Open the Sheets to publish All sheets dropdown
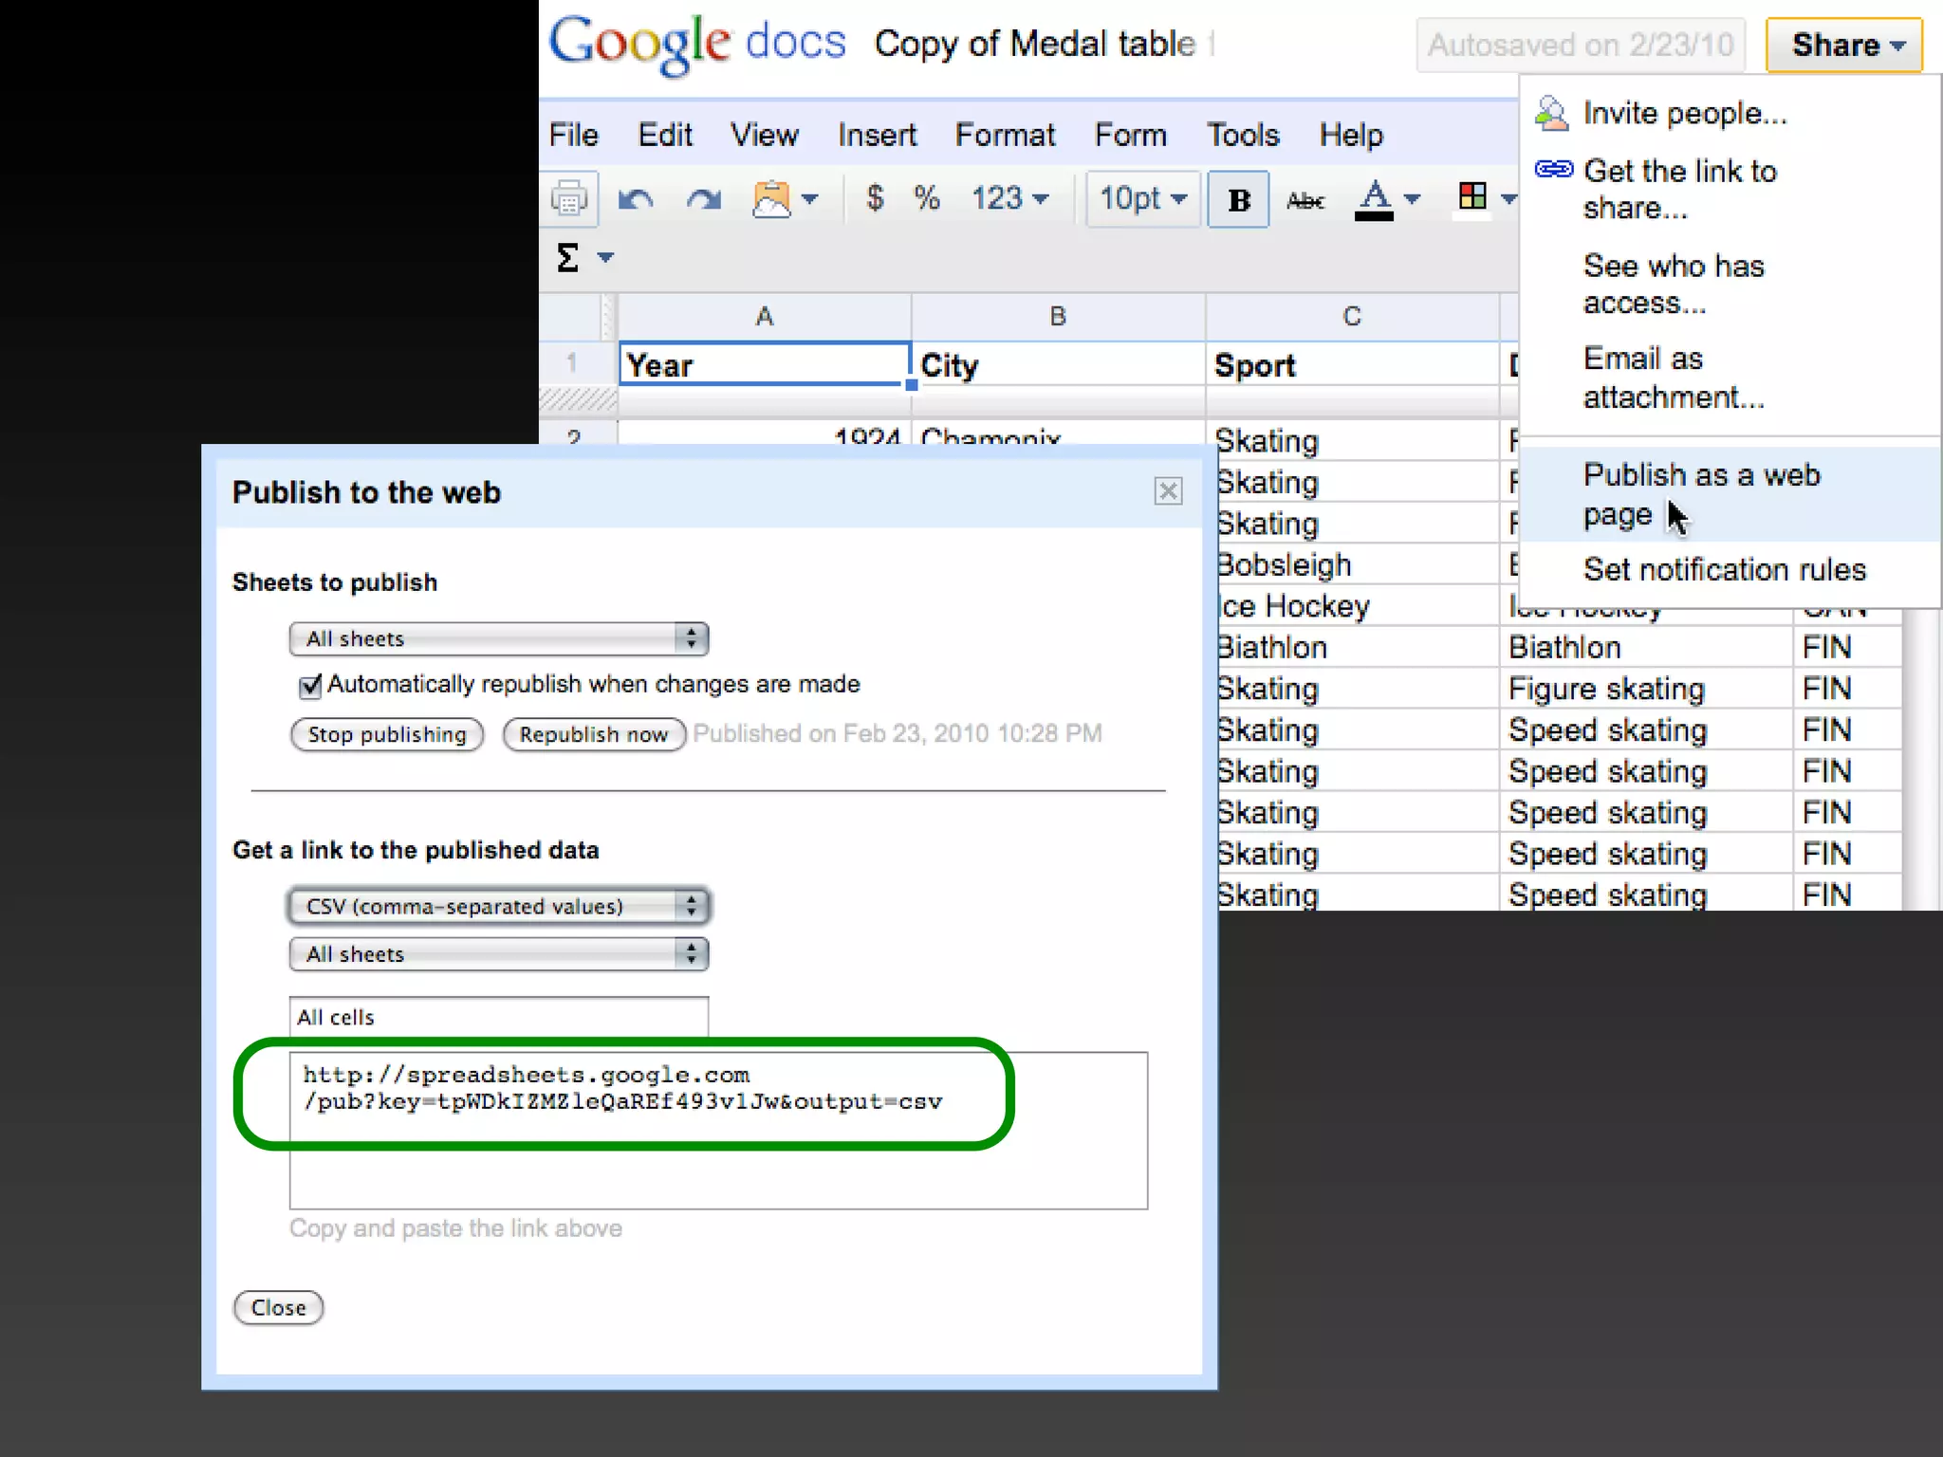The image size is (1943, 1457). coord(499,638)
